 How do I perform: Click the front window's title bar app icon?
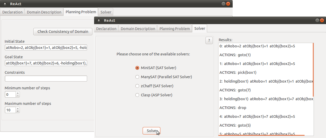pos(98,20)
